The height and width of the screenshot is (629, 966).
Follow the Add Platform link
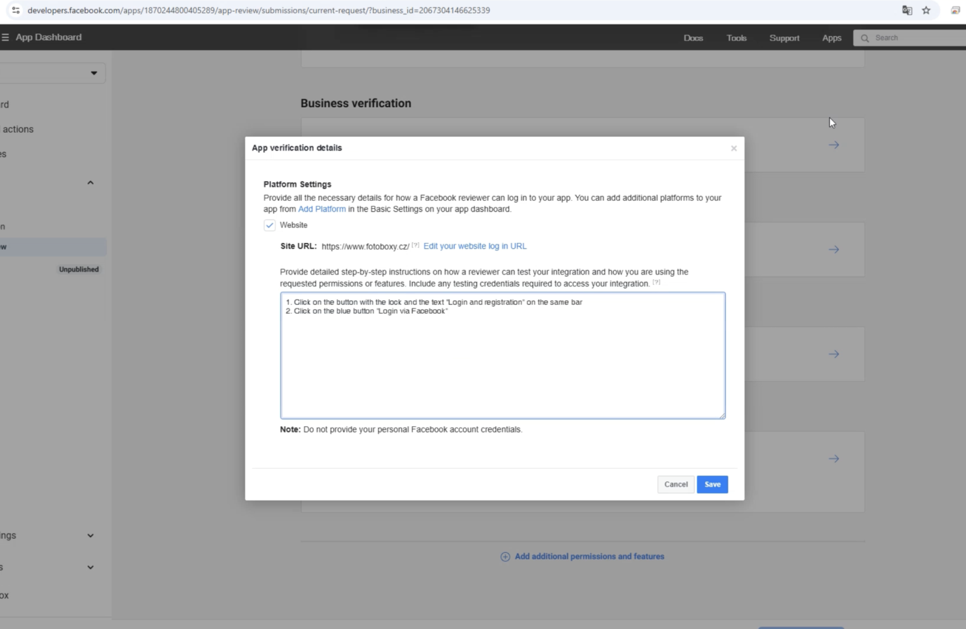322,209
